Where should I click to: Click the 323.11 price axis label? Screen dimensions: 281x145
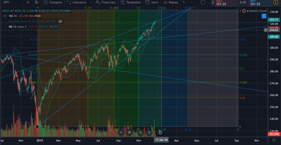point(274,20)
